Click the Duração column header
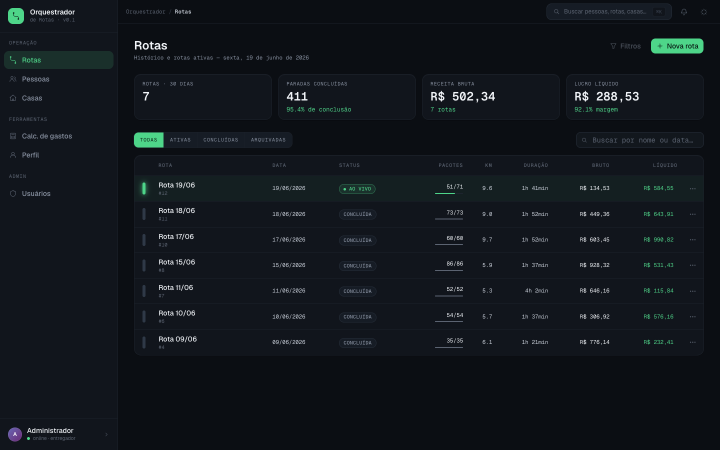Viewport: 720px width, 450px height. tap(536, 165)
